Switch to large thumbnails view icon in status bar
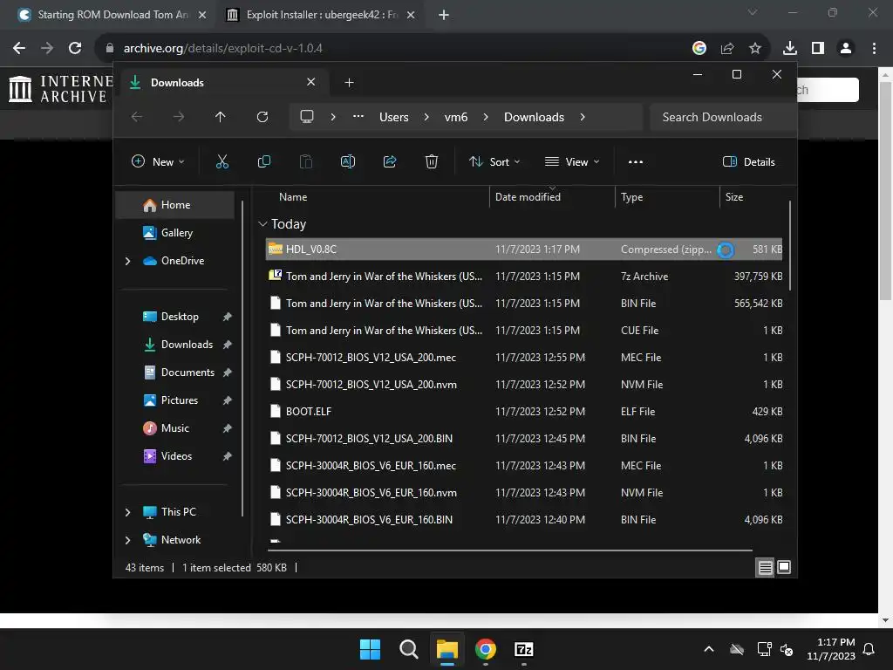This screenshot has width=893, height=670. [784, 567]
